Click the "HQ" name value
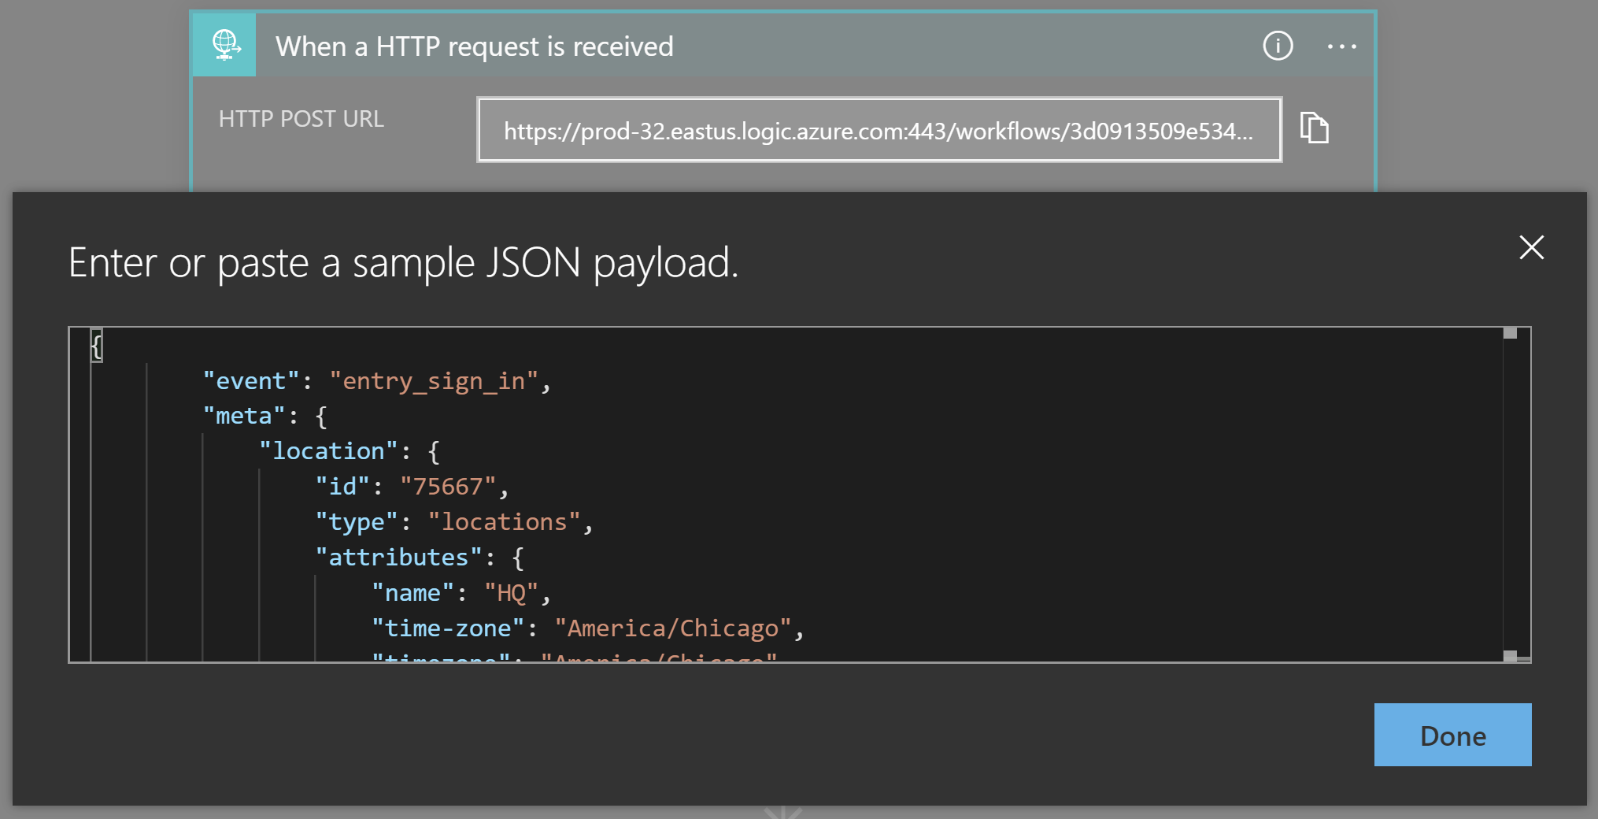 (511, 593)
